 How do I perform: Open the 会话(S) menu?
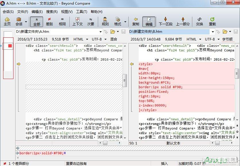8,12
